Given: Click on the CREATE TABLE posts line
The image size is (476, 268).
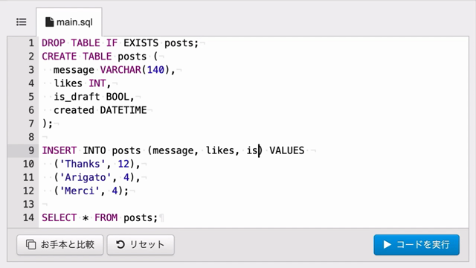Looking at the screenshot, I should coord(100,57).
